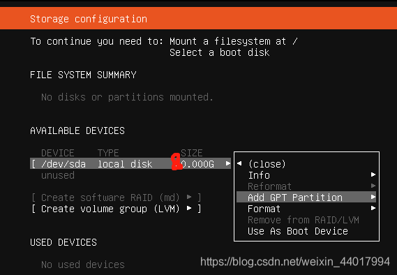Viewport: 397px width, 275px height.
Task: Click the DEVICE column header
Action: [x=58, y=153]
